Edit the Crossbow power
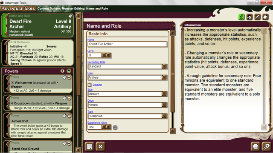The image size is (273, 153). [x=64, y=98]
